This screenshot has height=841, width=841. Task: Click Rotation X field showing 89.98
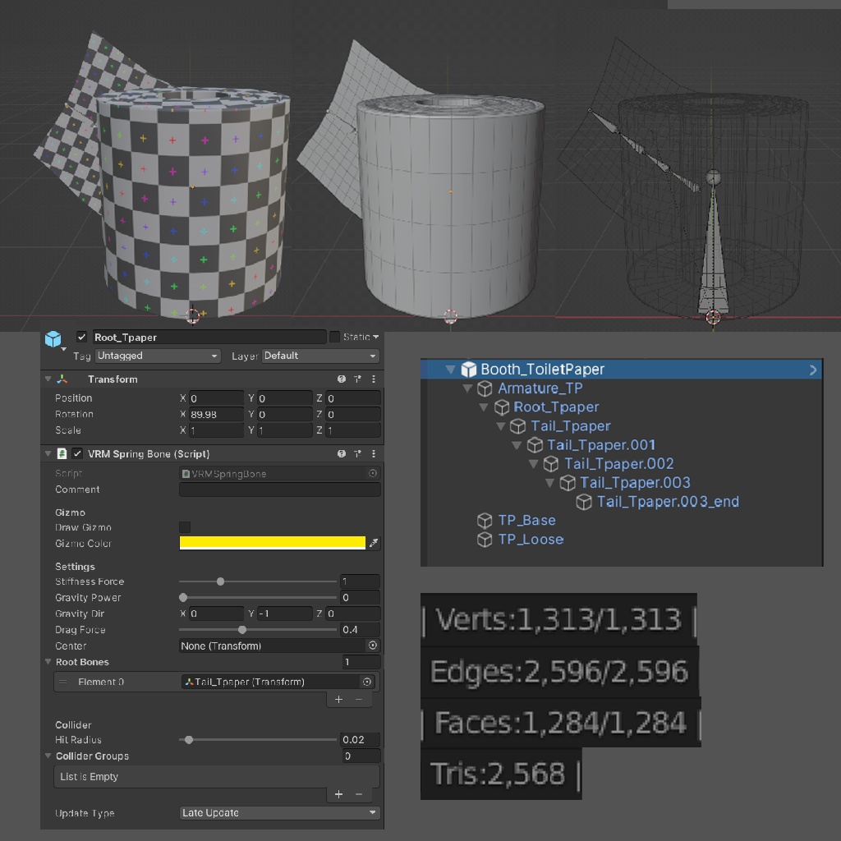[x=217, y=414]
